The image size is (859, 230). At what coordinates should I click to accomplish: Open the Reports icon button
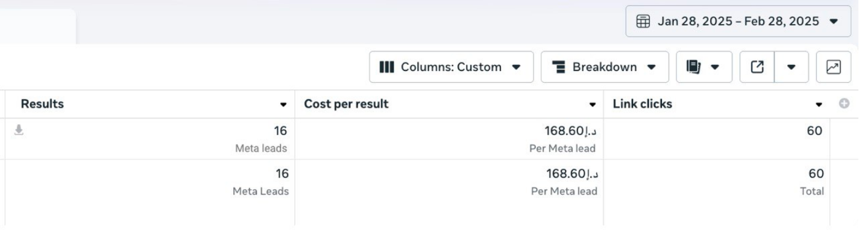pyautogui.click(x=693, y=67)
